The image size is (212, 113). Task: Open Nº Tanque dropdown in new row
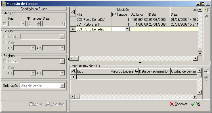coord(127,29)
